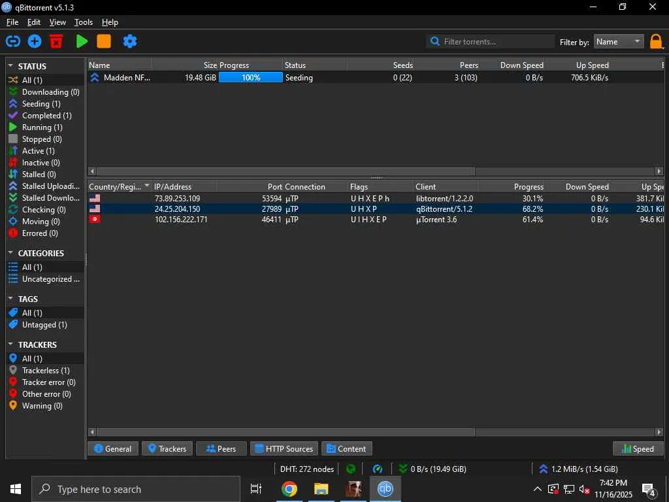The height and width of the screenshot is (502, 669).
Task: Toggle alternative speed limits gauge icon
Action: [378, 469]
